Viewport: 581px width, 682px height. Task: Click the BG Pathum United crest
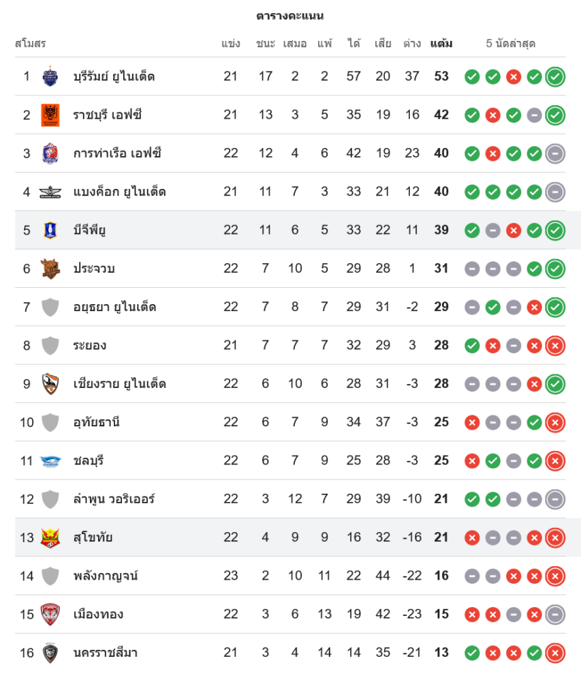(50, 230)
